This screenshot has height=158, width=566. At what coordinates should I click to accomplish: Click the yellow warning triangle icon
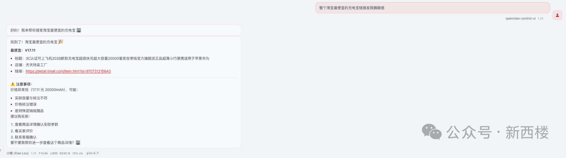[13, 84]
